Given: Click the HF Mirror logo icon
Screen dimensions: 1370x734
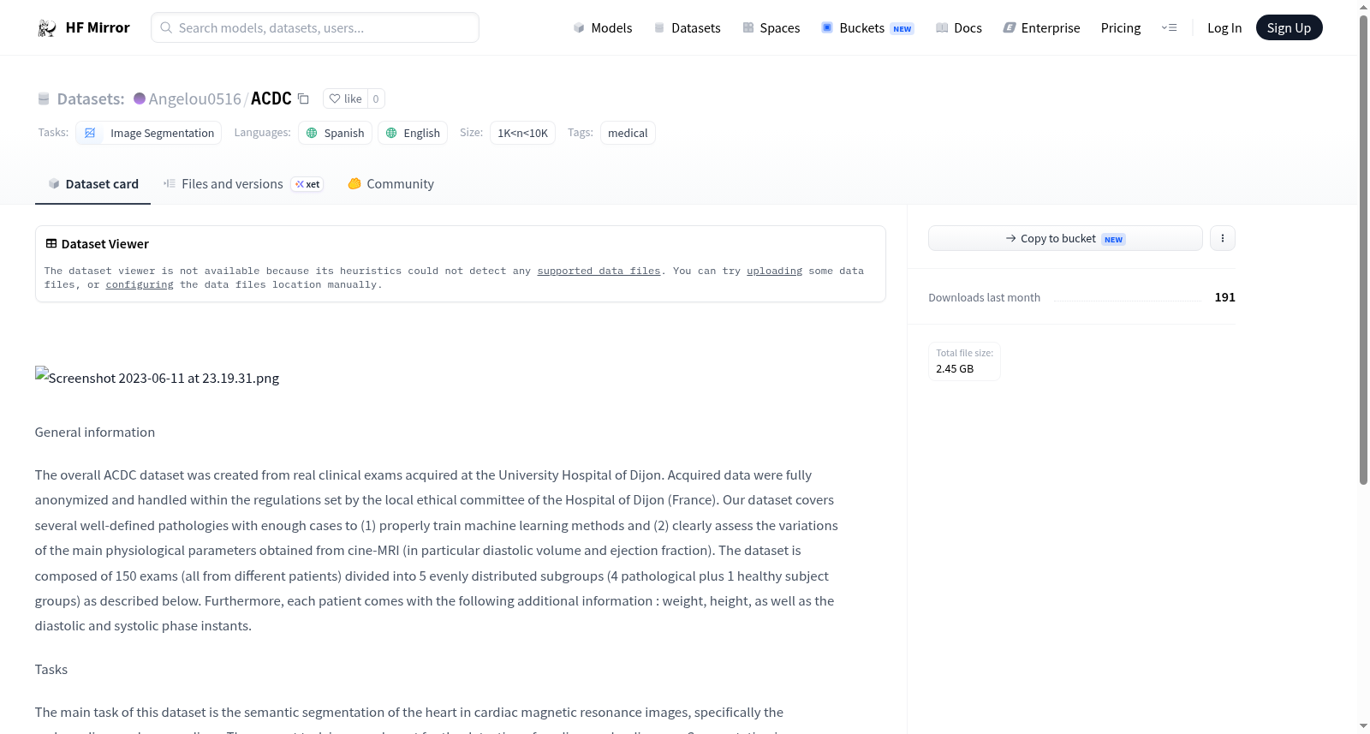Looking at the screenshot, I should [x=47, y=27].
